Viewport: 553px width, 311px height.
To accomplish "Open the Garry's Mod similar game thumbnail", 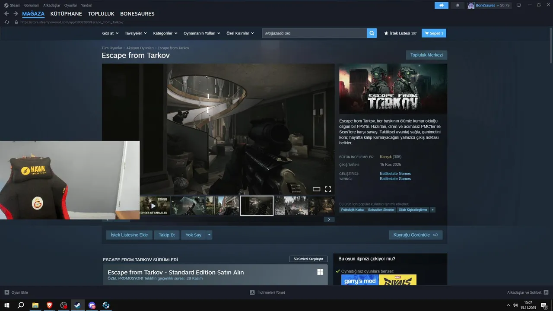I will (360, 280).
